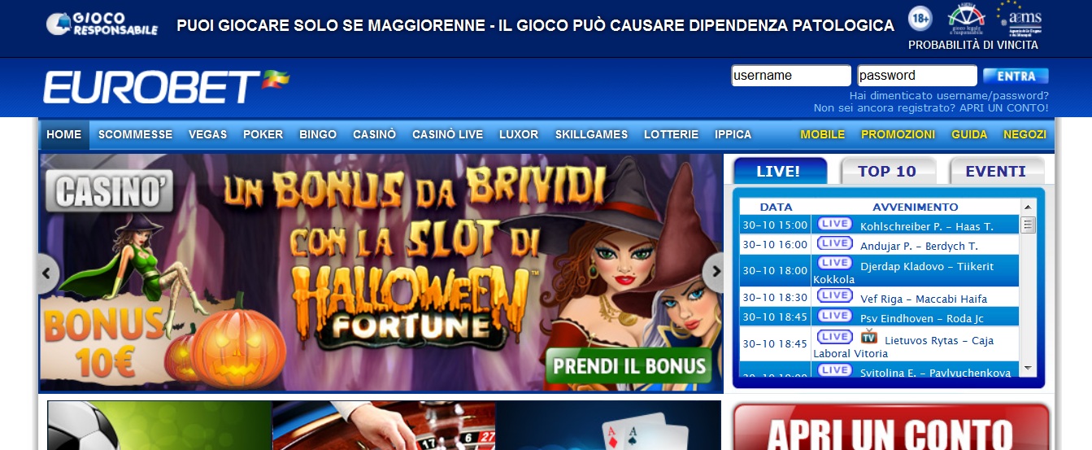Switch to the EVENTI tab
This screenshot has width=1092, height=450.
click(995, 172)
